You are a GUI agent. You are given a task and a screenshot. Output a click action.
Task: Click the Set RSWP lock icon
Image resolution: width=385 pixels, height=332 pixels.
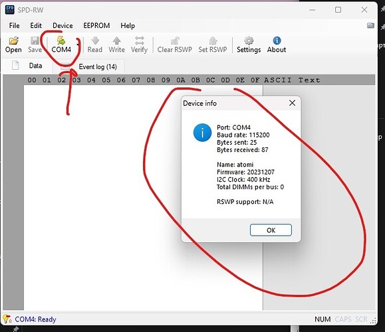click(213, 41)
